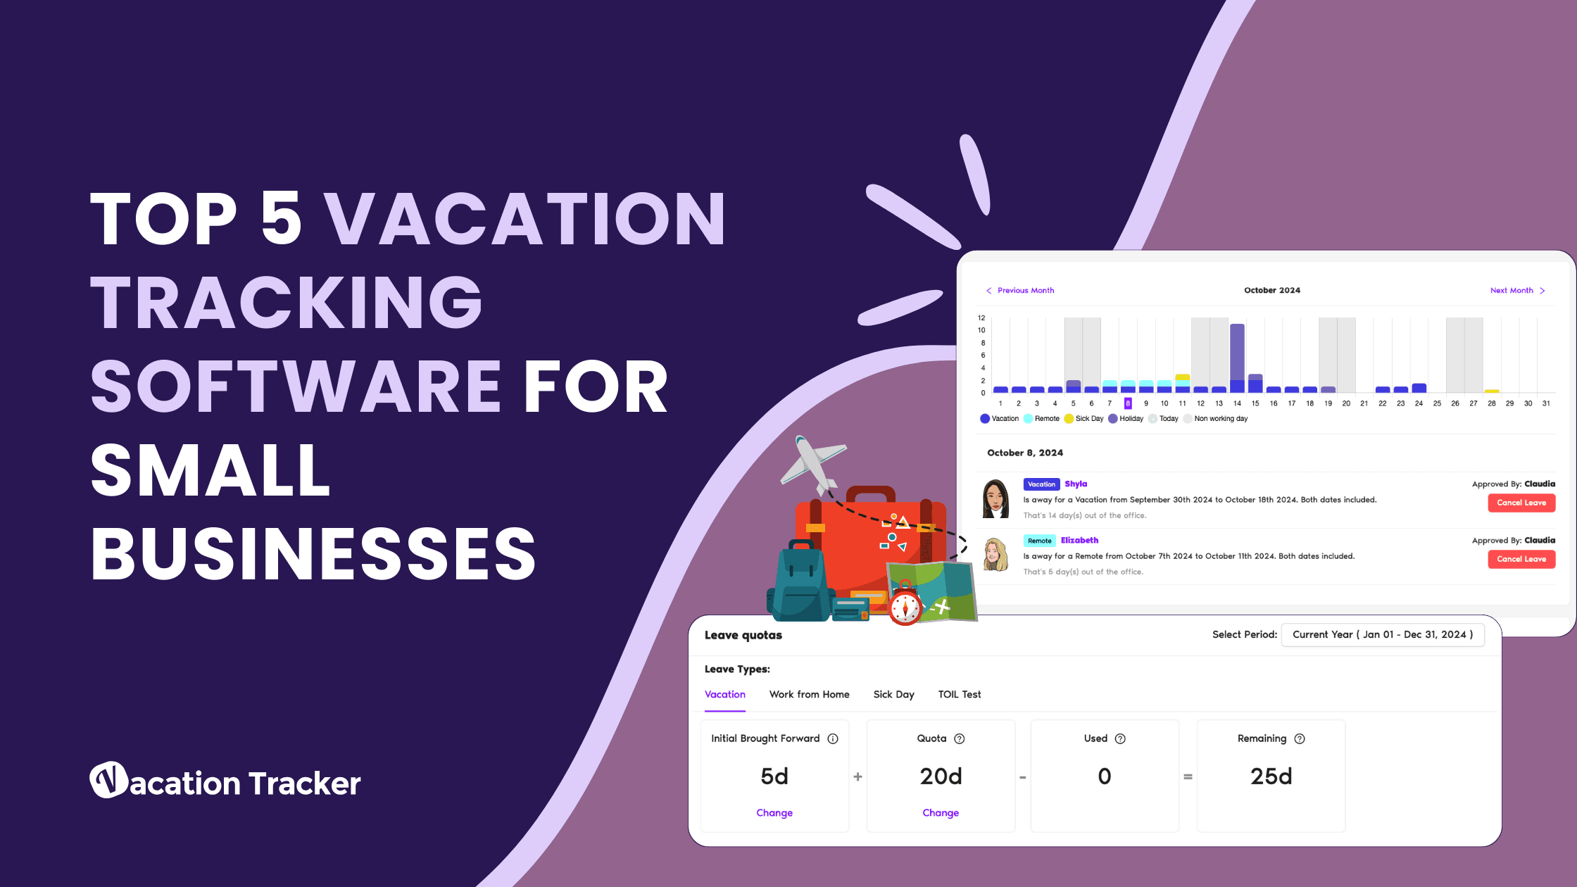Open the TOIL Test leave tab

[x=956, y=694]
